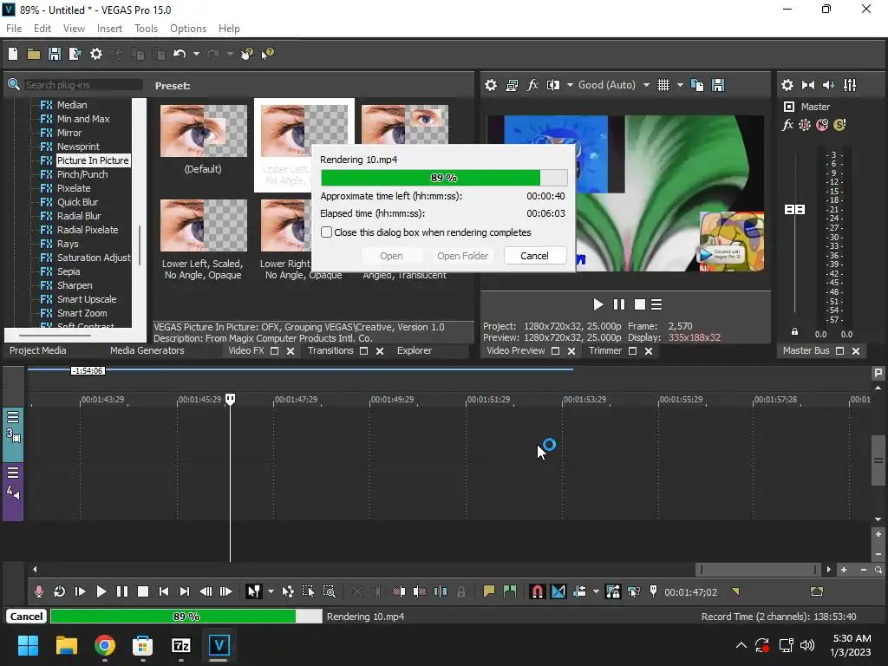This screenshot has width=888, height=666.
Task: Open the Tools menu
Action: tap(146, 29)
